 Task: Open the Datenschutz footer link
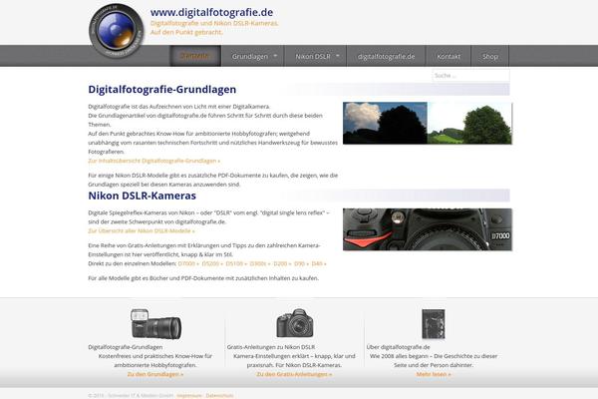click(x=219, y=396)
